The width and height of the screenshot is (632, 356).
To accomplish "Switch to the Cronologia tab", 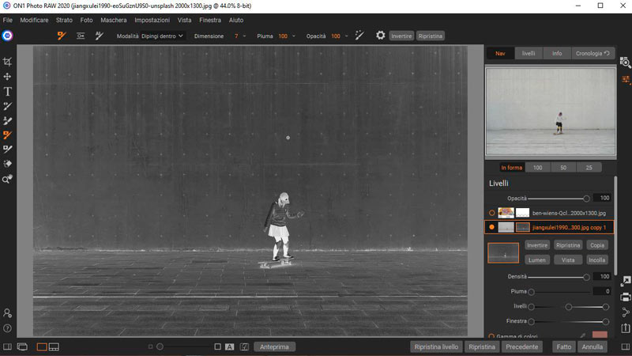I will coord(592,54).
